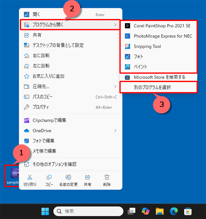Screen dimensions: 206x219
Task: Click the sample file on desktop
Action: tap(13, 176)
